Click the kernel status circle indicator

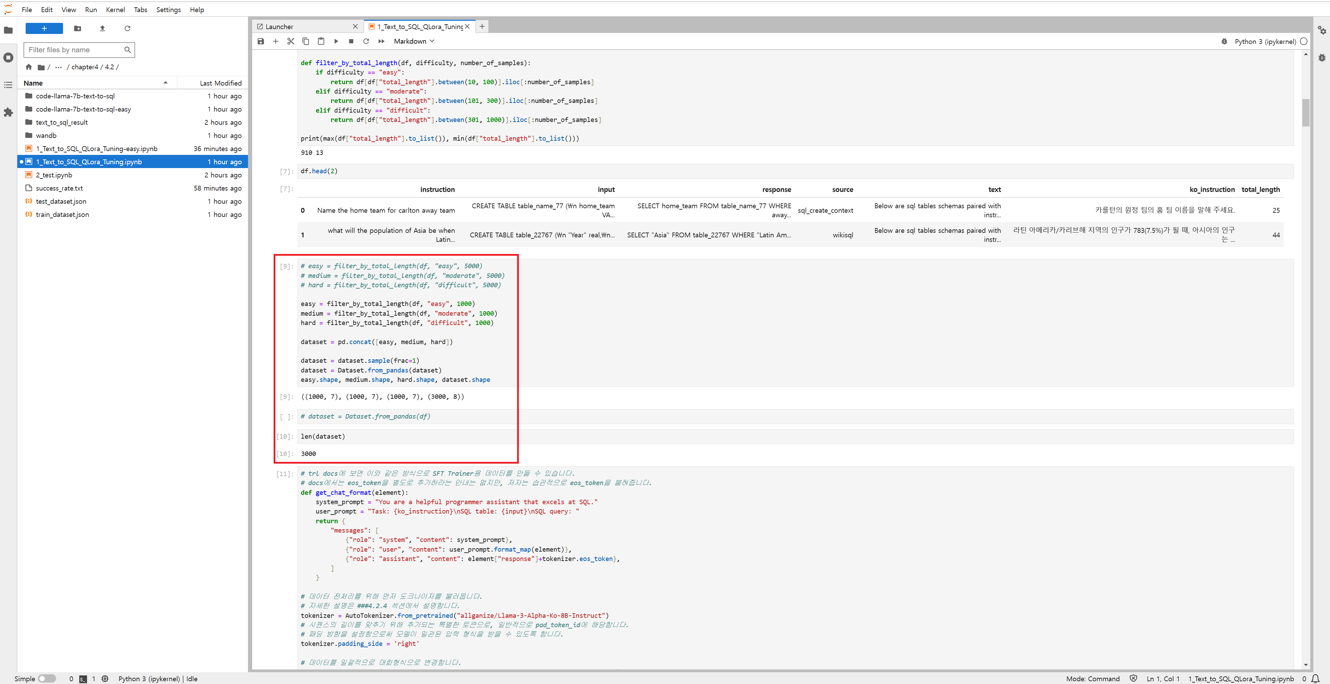point(1304,41)
